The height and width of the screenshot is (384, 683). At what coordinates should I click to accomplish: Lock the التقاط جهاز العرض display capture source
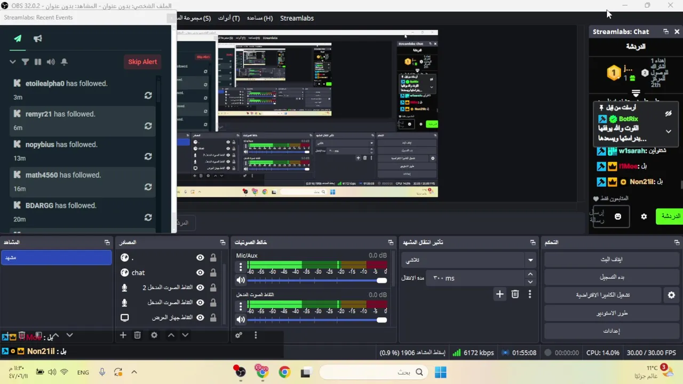pos(213,317)
